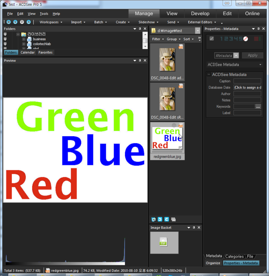Switch to the Calendar tab
The height and width of the screenshot is (276, 269).
click(28, 52)
